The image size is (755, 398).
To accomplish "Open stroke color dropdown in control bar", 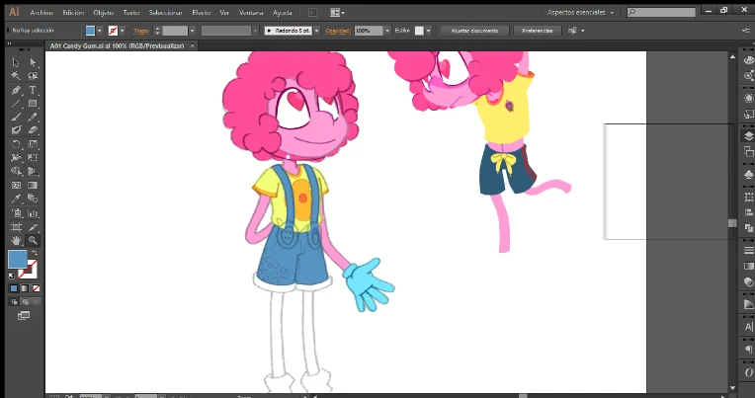I will pos(122,31).
